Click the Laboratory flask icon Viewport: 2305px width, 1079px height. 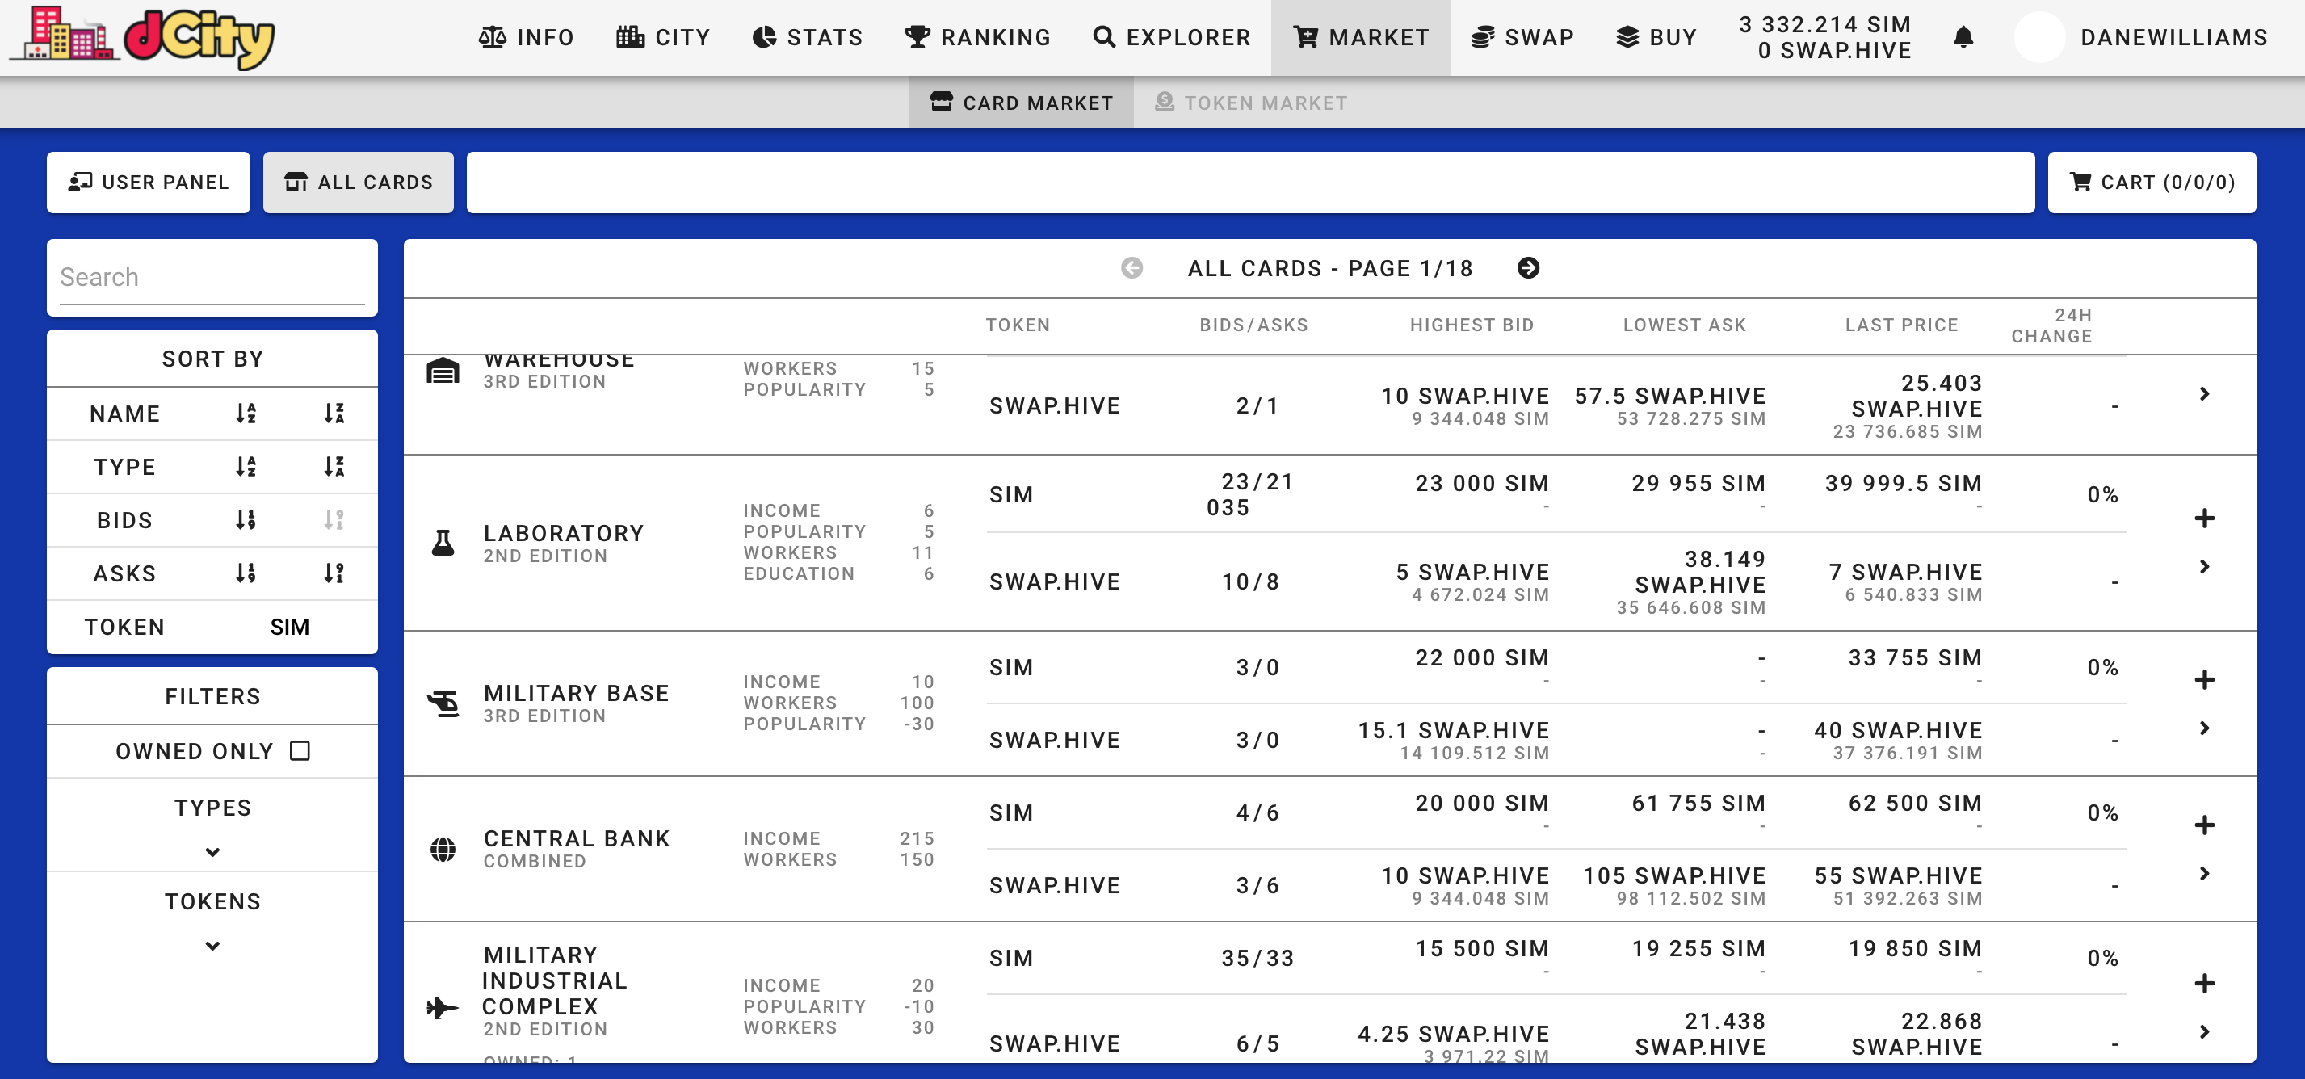pos(443,543)
